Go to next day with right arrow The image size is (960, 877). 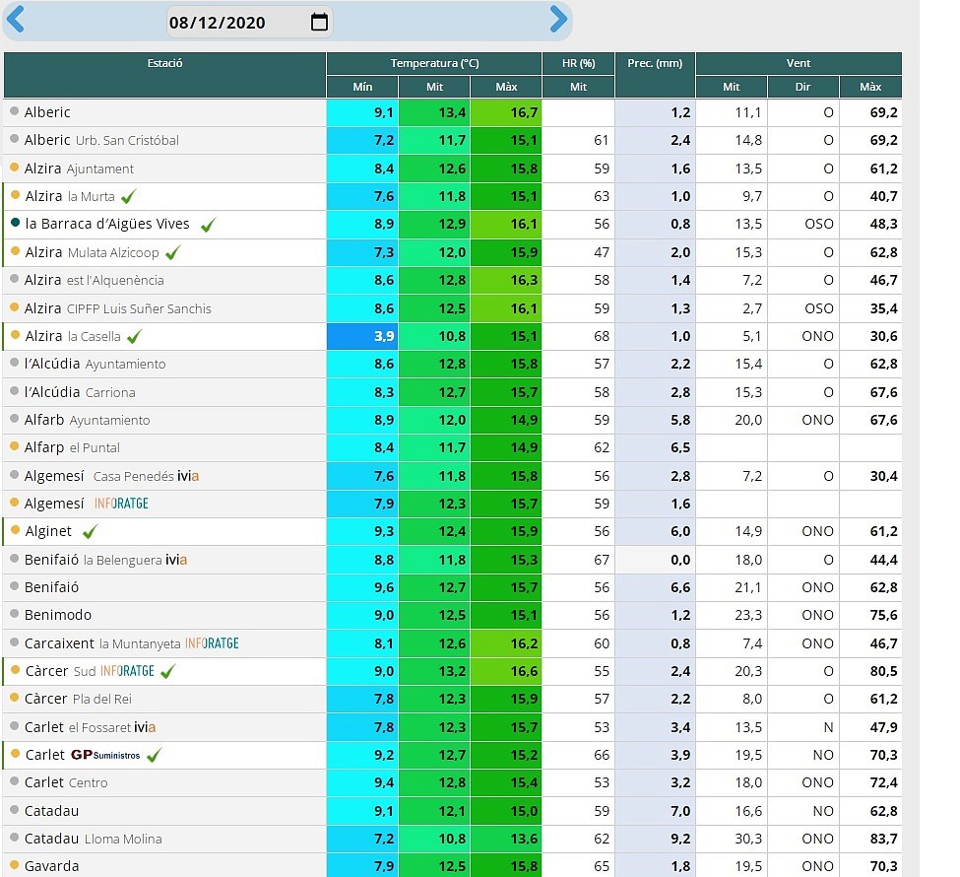[558, 19]
